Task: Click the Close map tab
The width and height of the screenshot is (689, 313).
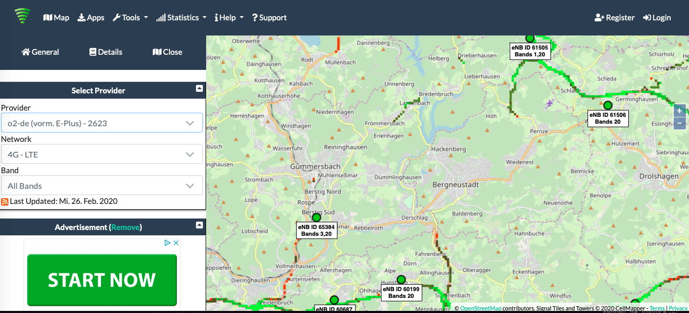Action: click(167, 52)
